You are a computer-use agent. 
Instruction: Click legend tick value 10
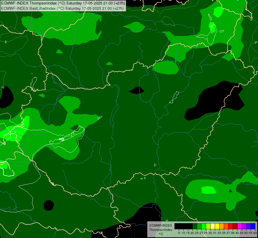tap(183, 233)
